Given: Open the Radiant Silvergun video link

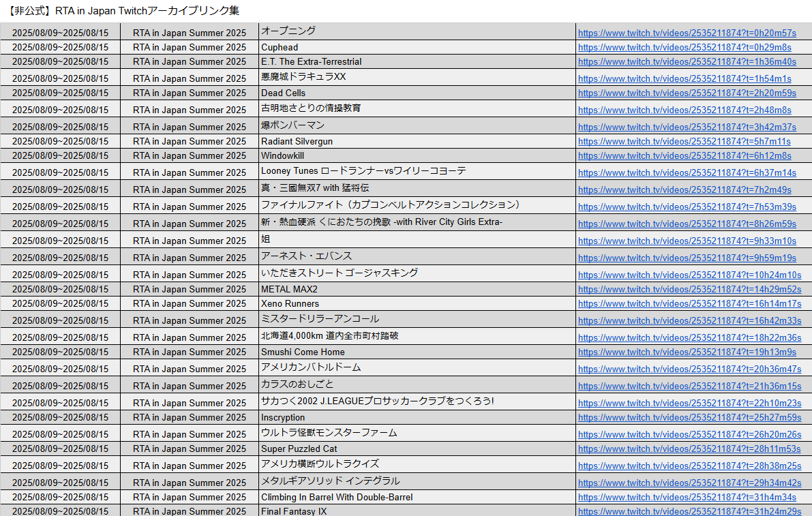Looking at the screenshot, I should tap(684, 142).
